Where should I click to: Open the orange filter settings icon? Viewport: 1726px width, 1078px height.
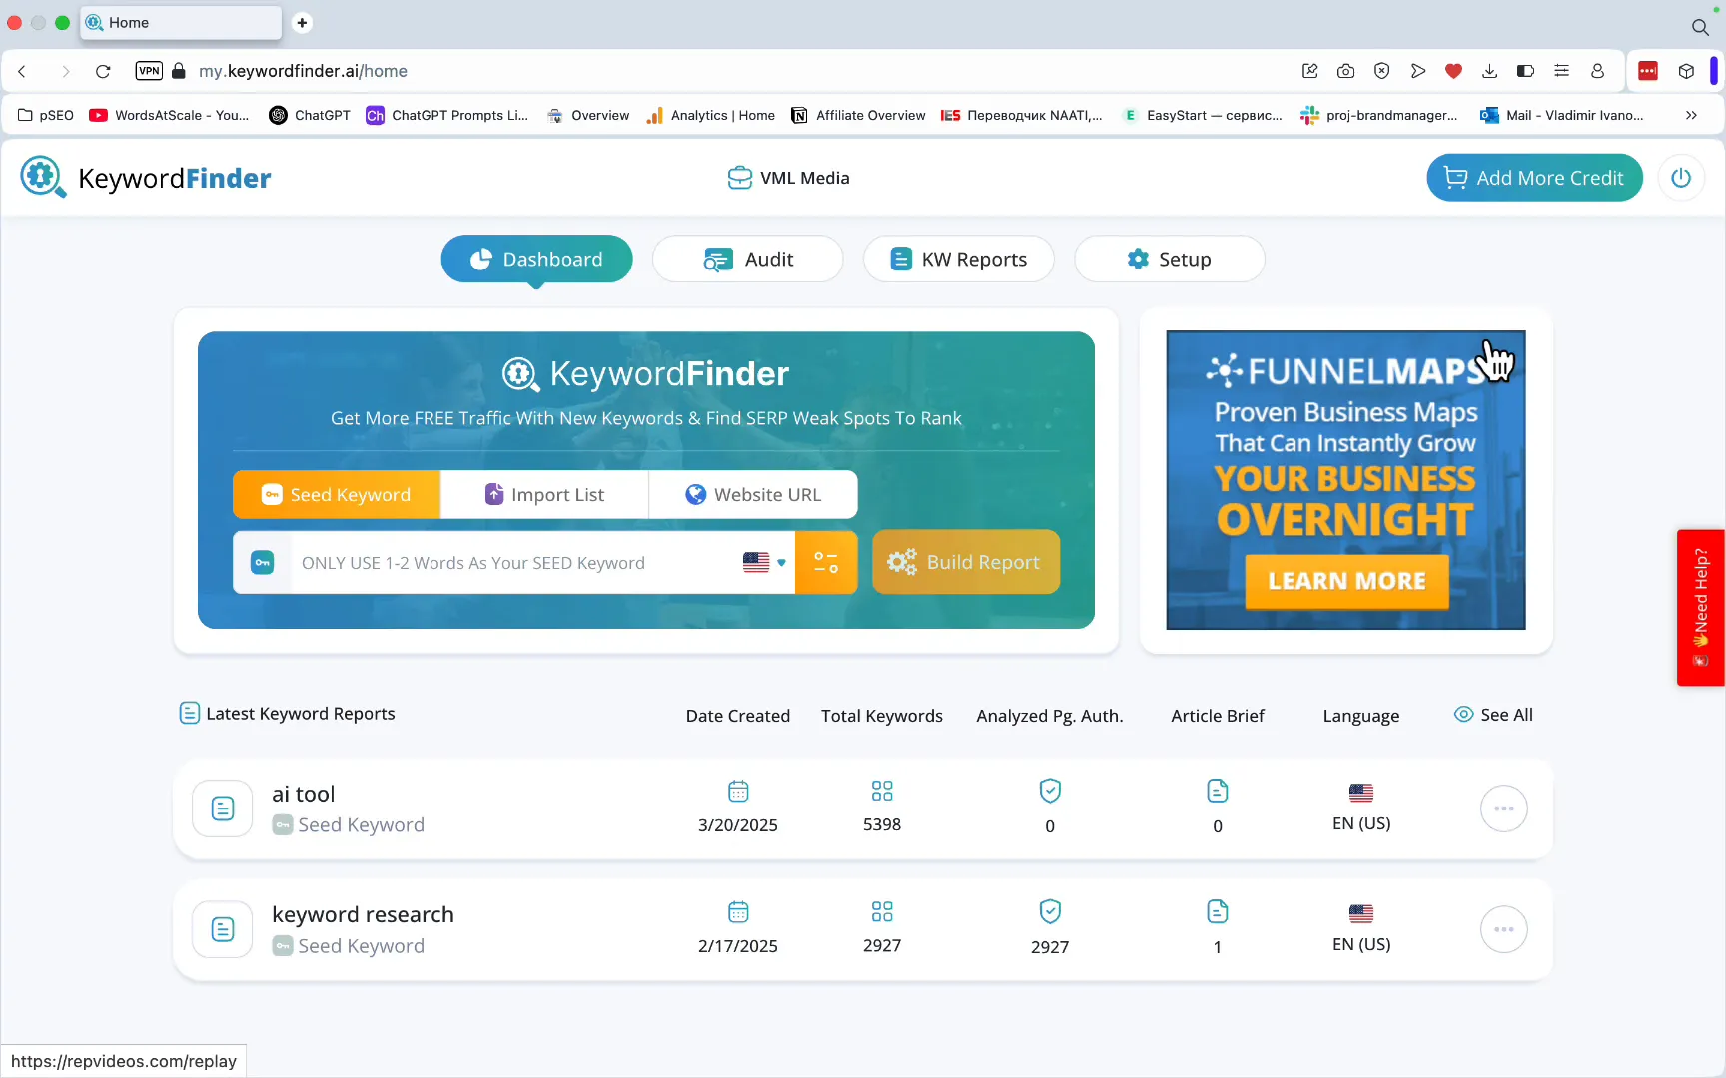[x=826, y=562]
